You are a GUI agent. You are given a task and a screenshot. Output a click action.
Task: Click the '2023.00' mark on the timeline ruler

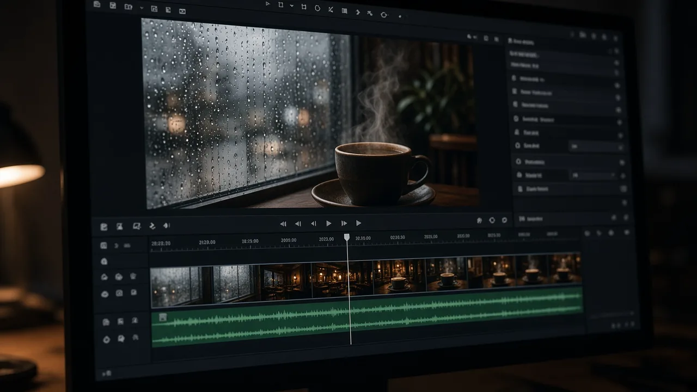[x=326, y=239]
